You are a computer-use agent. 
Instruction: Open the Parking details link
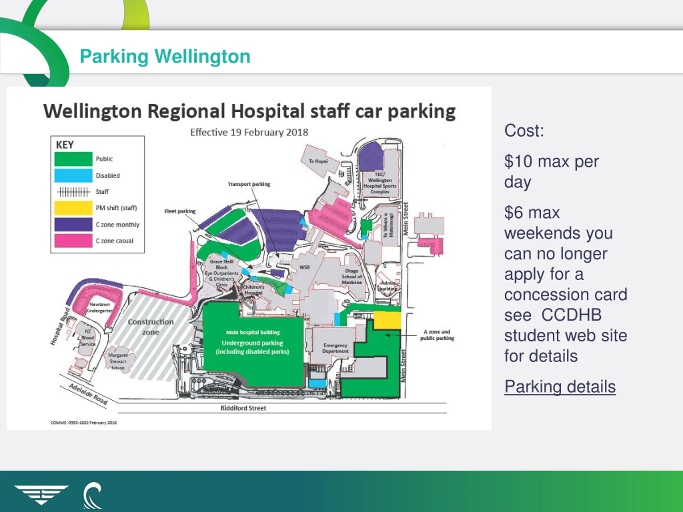(560, 387)
